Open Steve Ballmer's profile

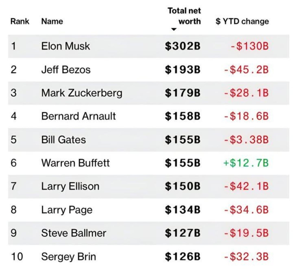click(x=74, y=233)
